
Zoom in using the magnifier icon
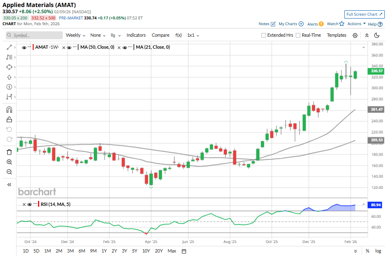9,162
